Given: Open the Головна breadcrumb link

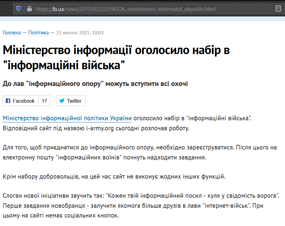Looking at the screenshot, I should [x=12, y=33].
